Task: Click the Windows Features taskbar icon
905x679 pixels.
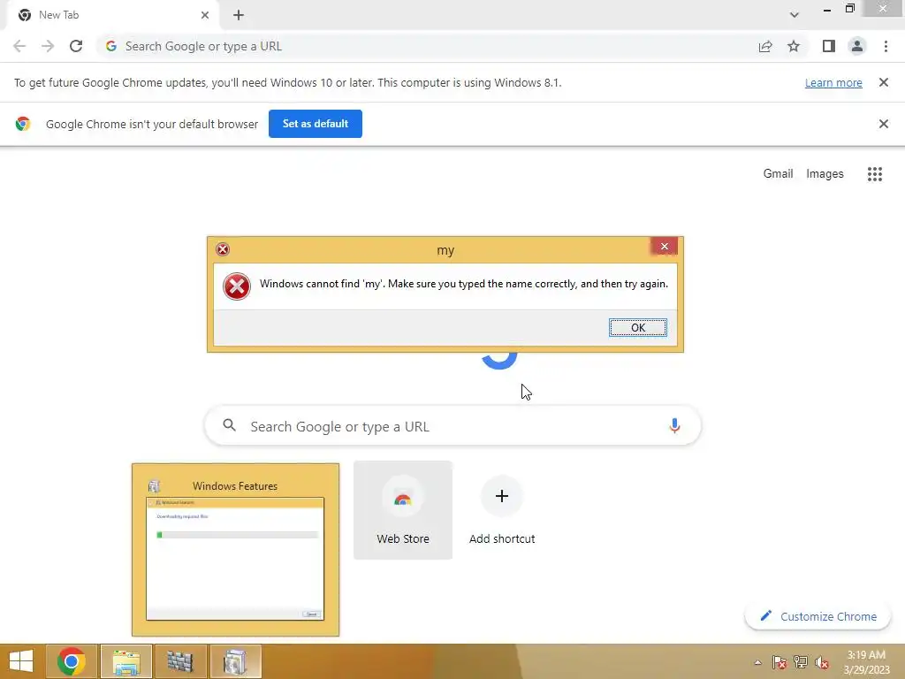Action: click(x=235, y=661)
